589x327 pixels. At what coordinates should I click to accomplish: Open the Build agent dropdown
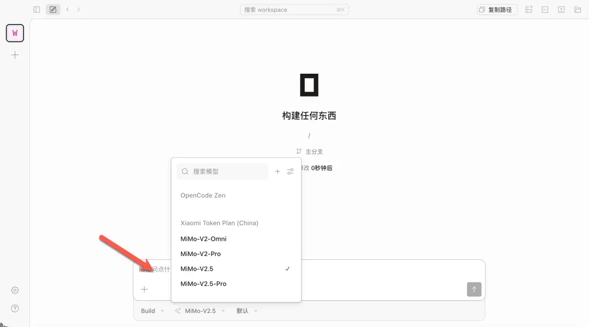pyautogui.click(x=152, y=311)
